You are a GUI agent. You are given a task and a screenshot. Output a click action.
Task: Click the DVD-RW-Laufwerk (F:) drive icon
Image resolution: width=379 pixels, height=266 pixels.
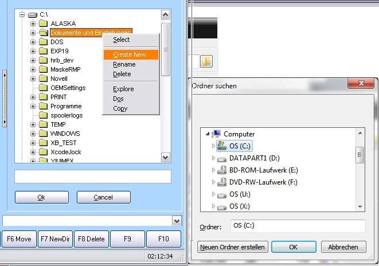pyautogui.click(x=222, y=182)
